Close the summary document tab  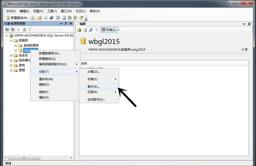pyautogui.click(x=249, y=24)
